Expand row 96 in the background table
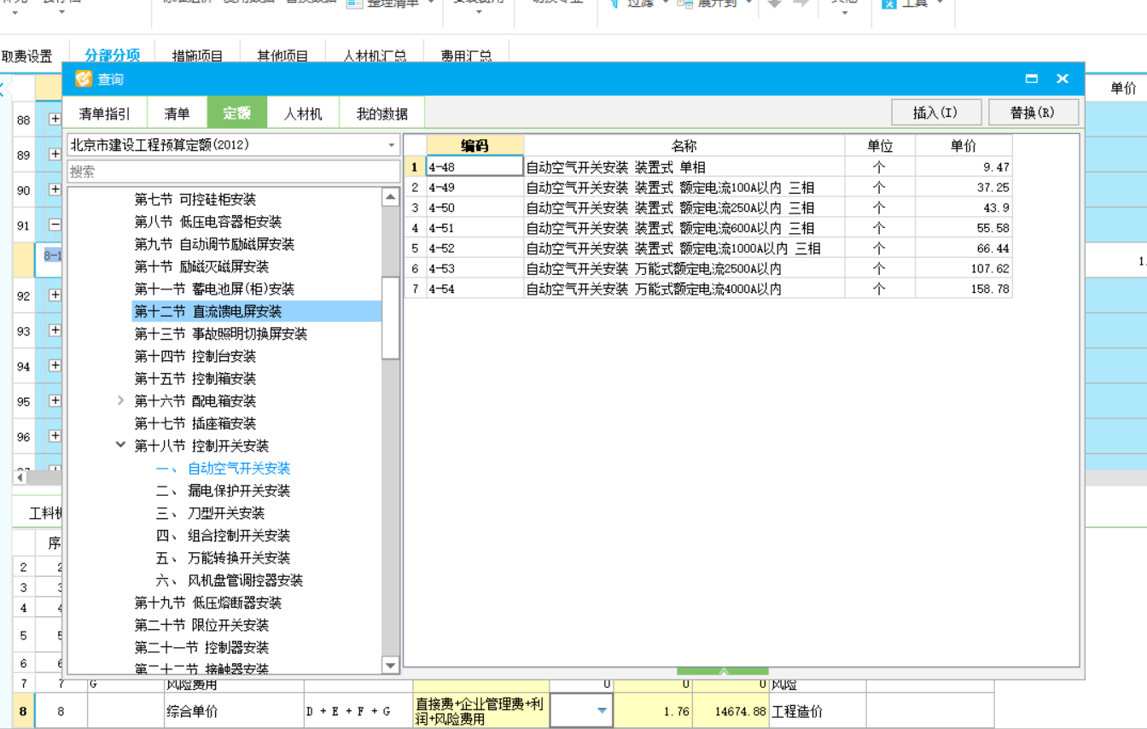The width and height of the screenshot is (1147, 729). tap(55, 436)
